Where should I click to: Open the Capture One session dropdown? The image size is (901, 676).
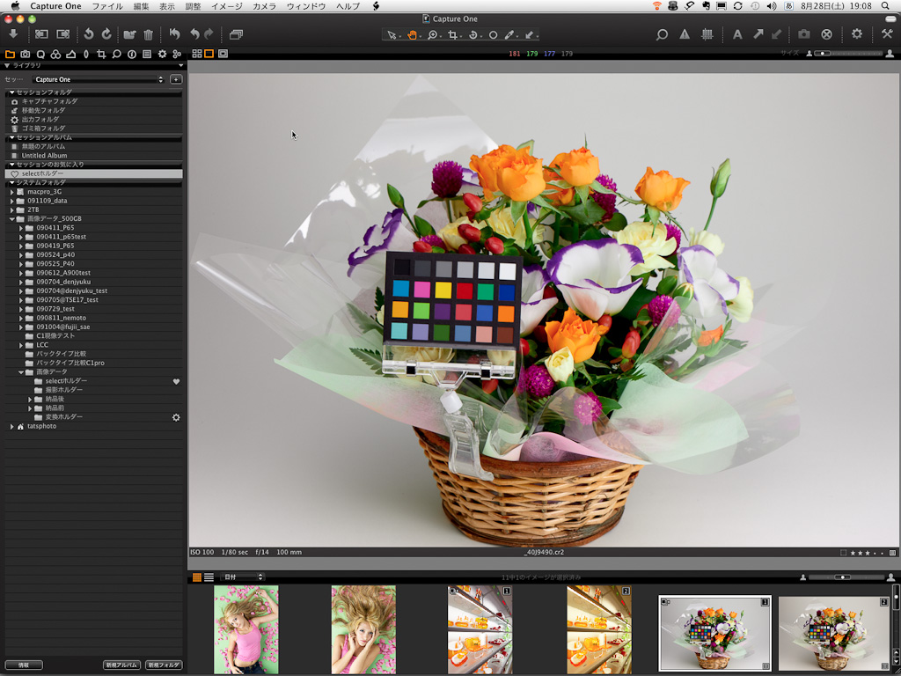point(99,79)
